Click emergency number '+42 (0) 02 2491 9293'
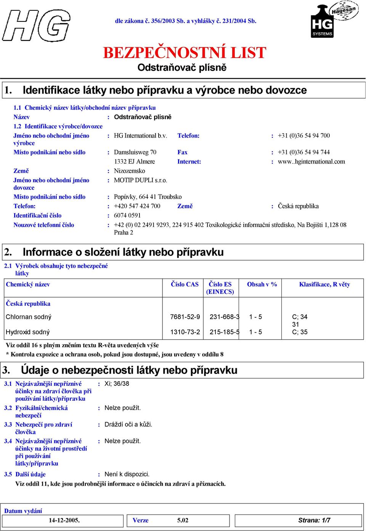Screen dimensions: 366x531 [x=142, y=225]
